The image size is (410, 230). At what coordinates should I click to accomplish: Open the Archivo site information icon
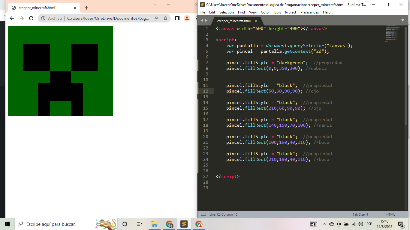pyautogui.click(x=43, y=18)
